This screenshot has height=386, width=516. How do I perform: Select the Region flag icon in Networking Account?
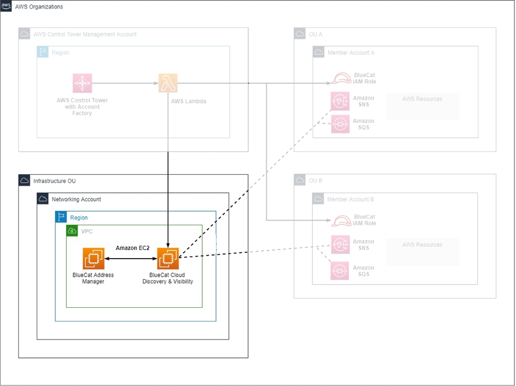tap(60, 217)
